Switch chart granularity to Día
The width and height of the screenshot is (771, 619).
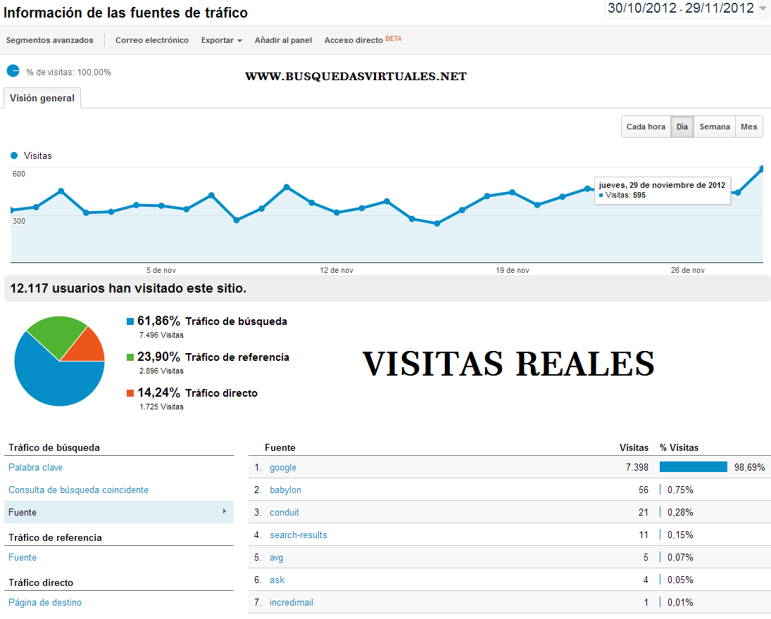[x=682, y=127]
